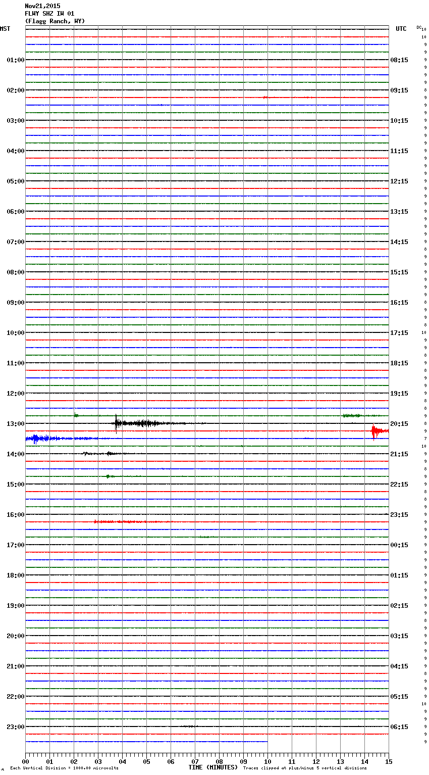
Task: Select the 08:00 MST time label
Action: pos(15,272)
